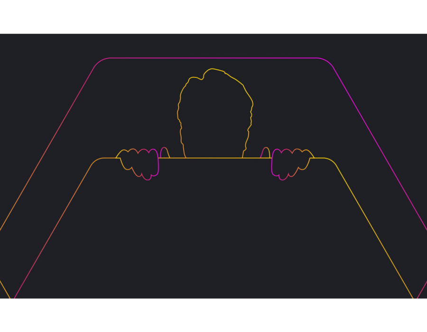Click the dark center of the inner panel

213,228
